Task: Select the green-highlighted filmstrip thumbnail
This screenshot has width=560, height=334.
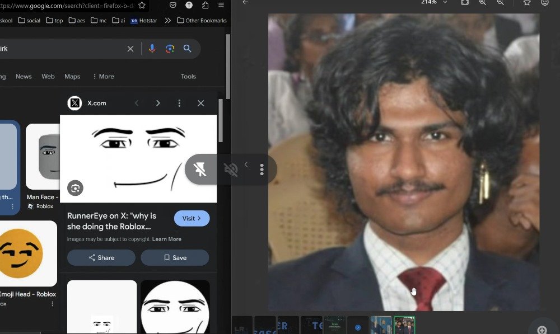Action: coord(404,325)
